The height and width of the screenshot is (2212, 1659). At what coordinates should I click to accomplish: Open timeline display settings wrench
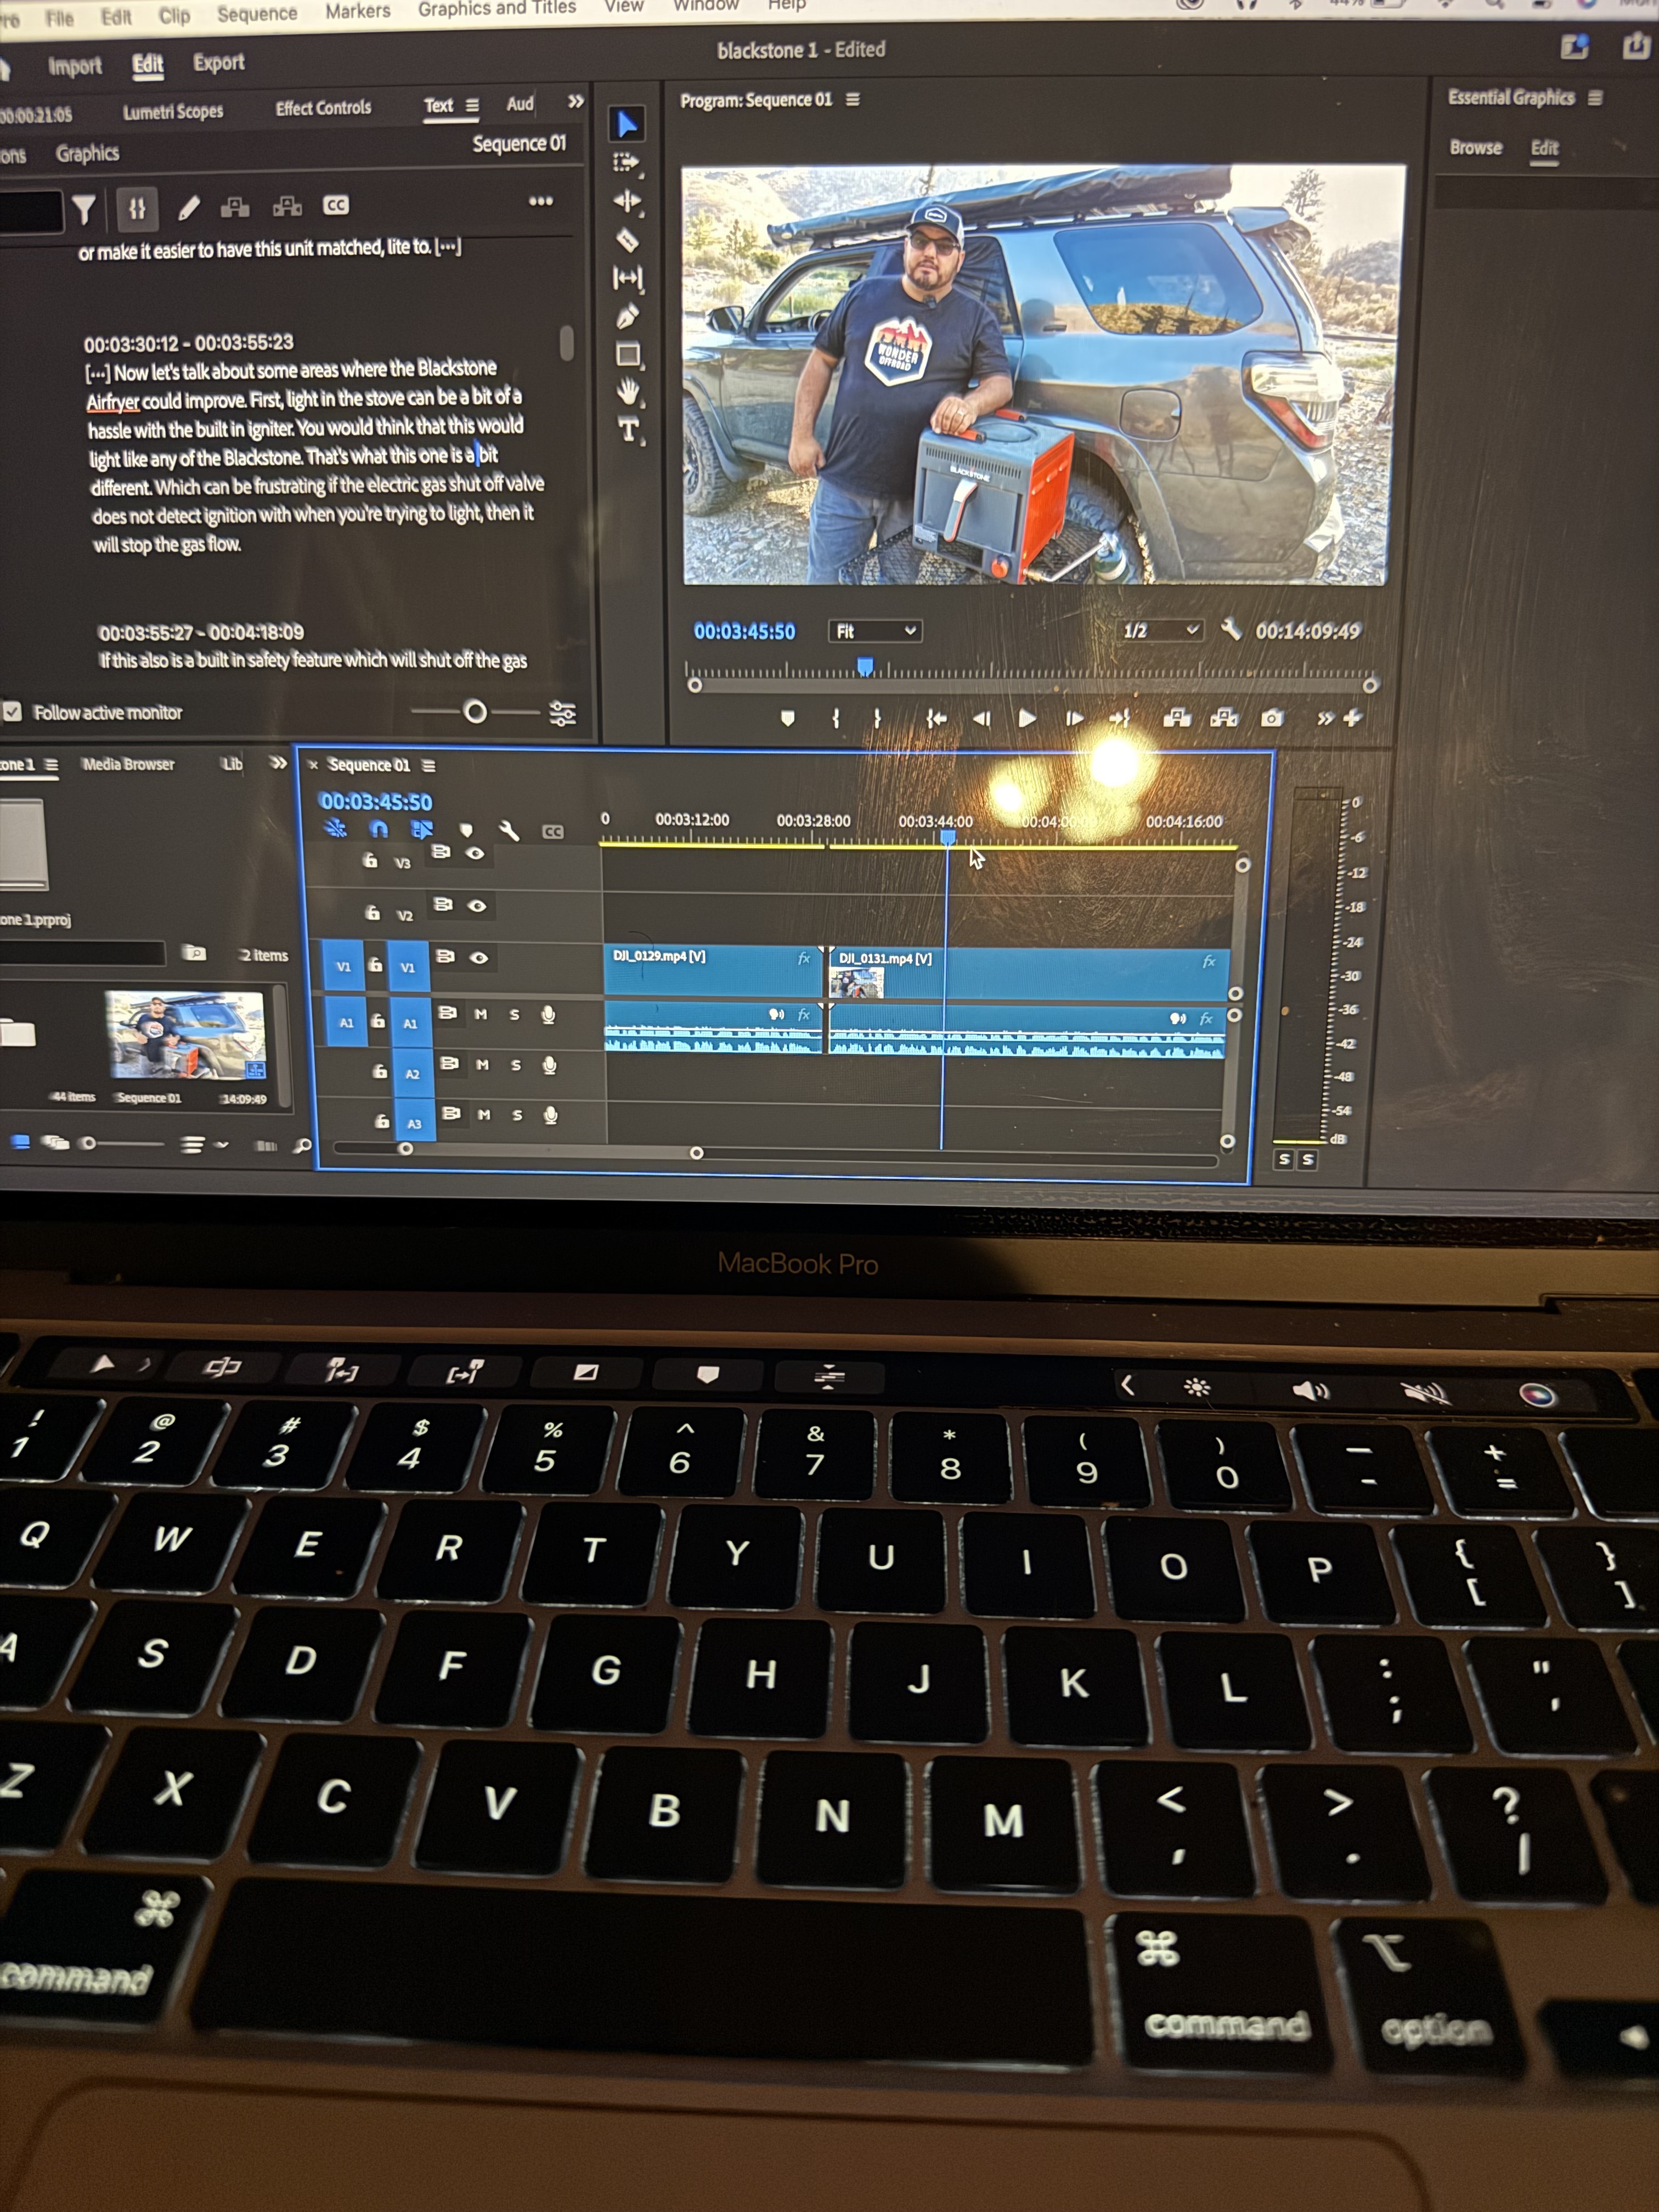click(x=509, y=830)
